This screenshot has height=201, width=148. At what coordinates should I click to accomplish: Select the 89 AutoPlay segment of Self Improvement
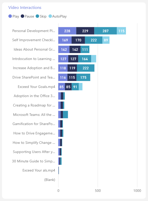106,40
